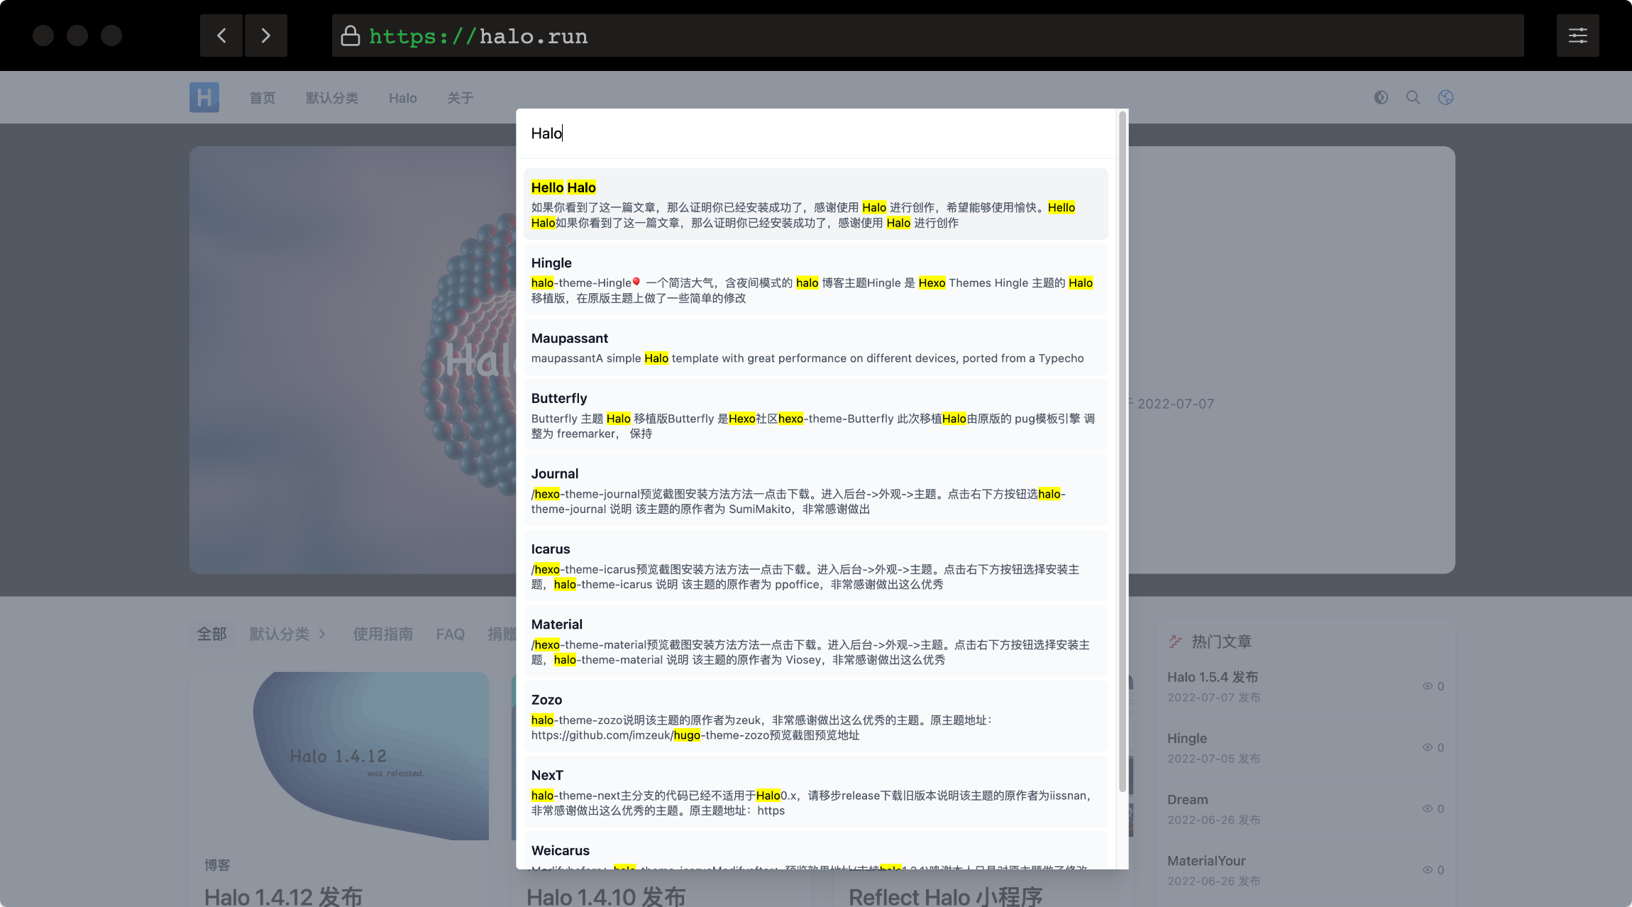
Task: Click the browser forward arrow button
Action: coord(266,35)
